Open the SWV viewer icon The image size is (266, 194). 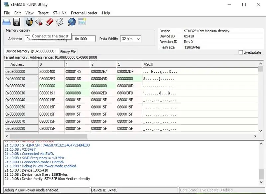tap(82, 22)
